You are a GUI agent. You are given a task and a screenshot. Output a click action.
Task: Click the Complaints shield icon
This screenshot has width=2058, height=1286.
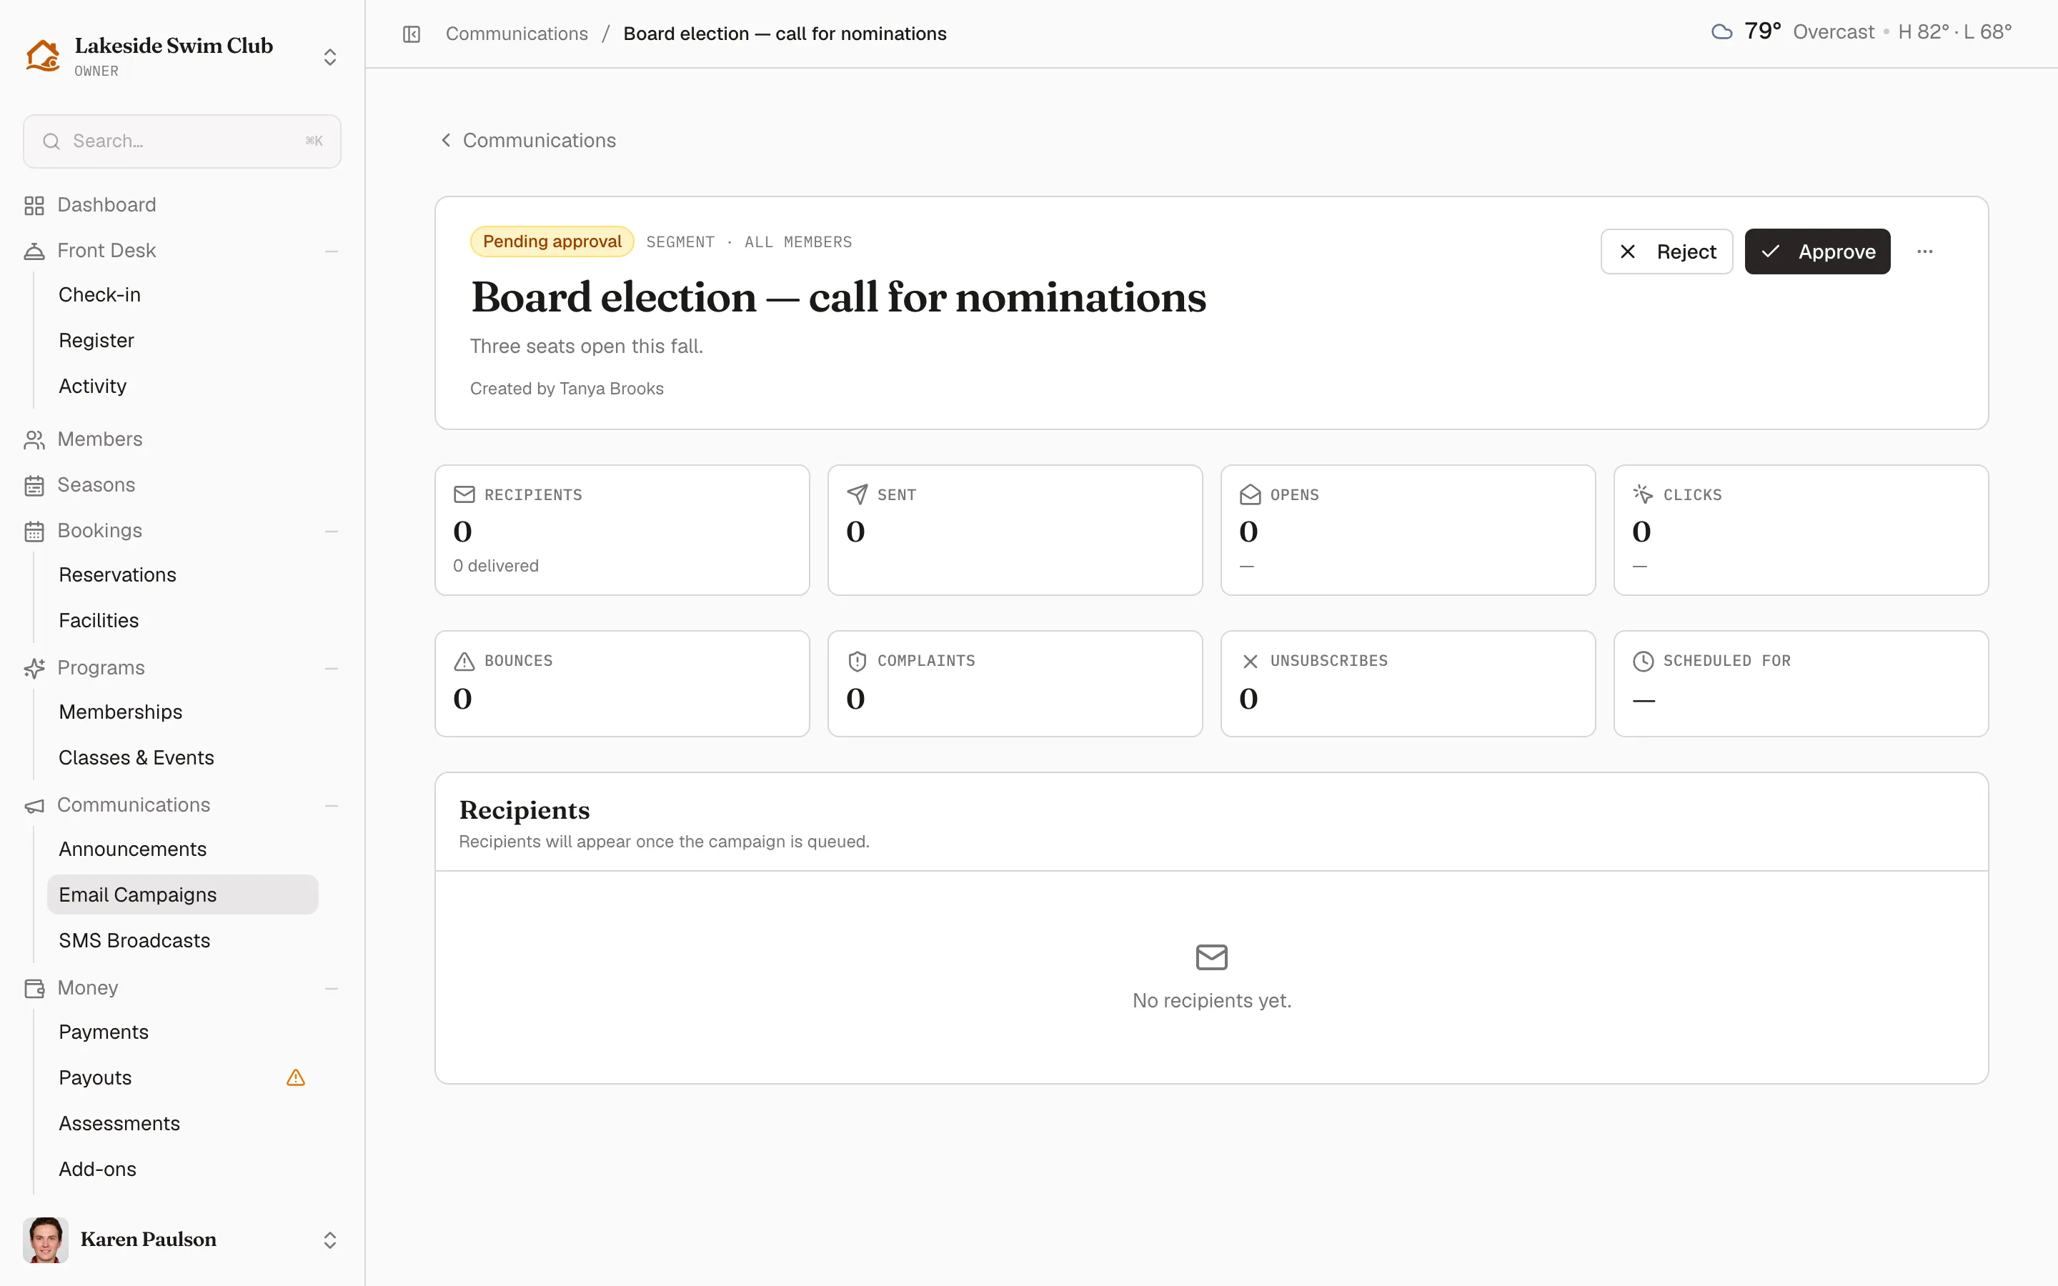click(x=857, y=661)
